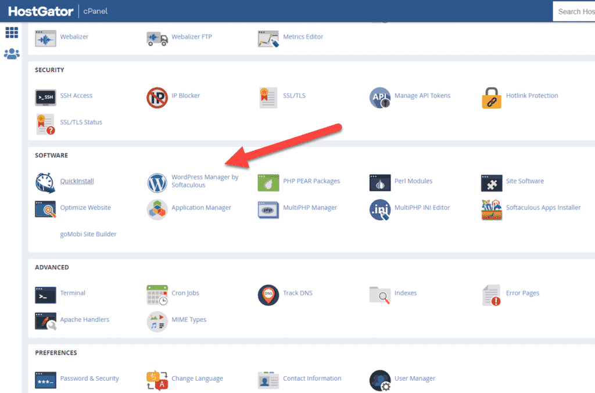595x393 pixels.
Task: Click the HostGator logo
Action: pyautogui.click(x=41, y=12)
